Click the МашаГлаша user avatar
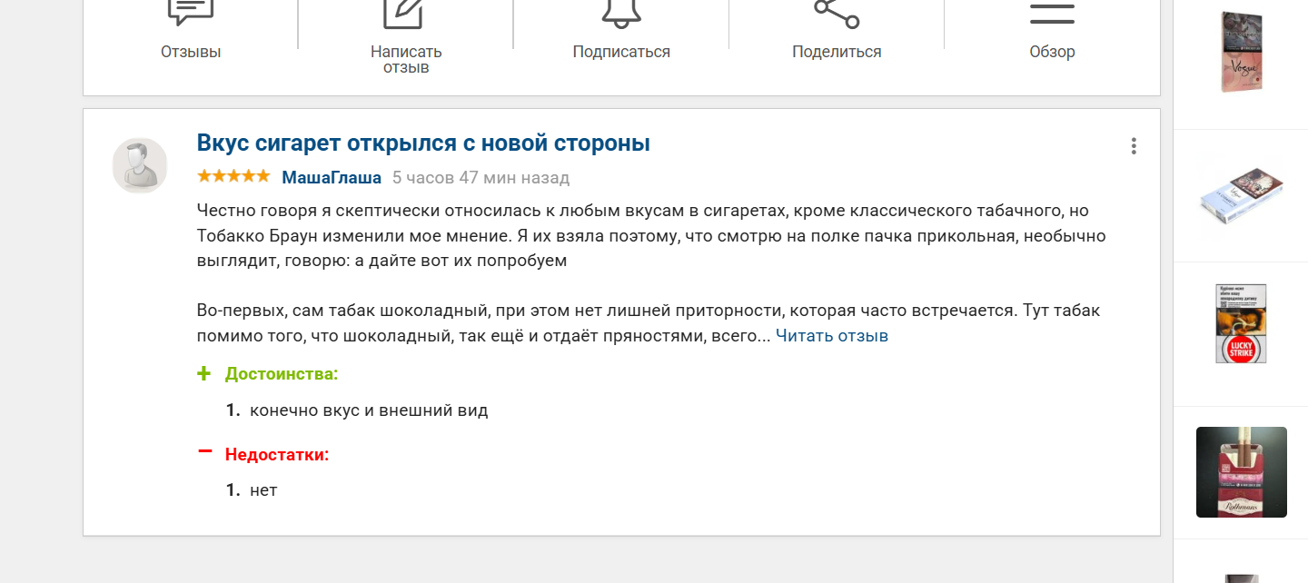 click(140, 165)
